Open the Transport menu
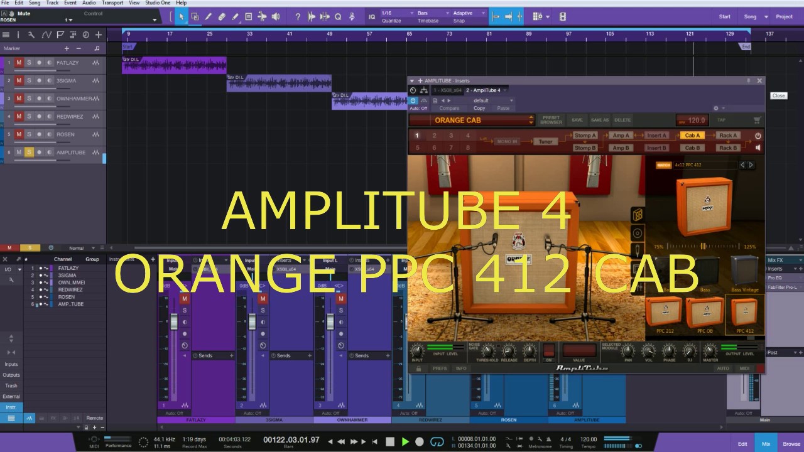Viewport: 804px width, 452px height. click(x=112, y=3)
